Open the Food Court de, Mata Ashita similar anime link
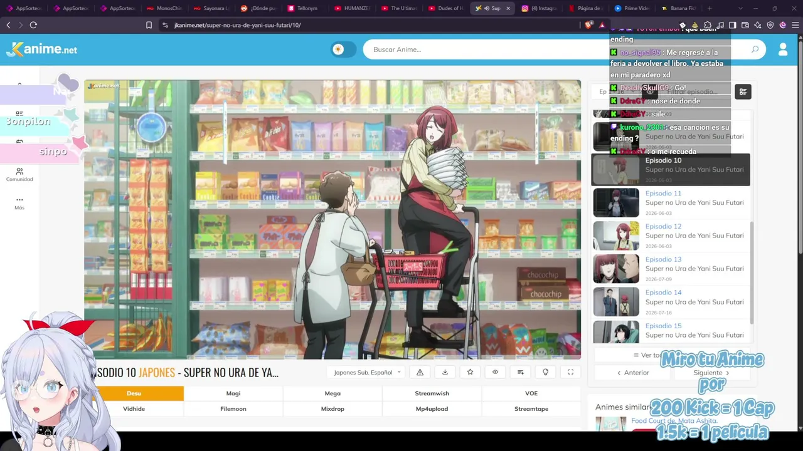Screen dimensions: 803x451 (x=674, y=421)
